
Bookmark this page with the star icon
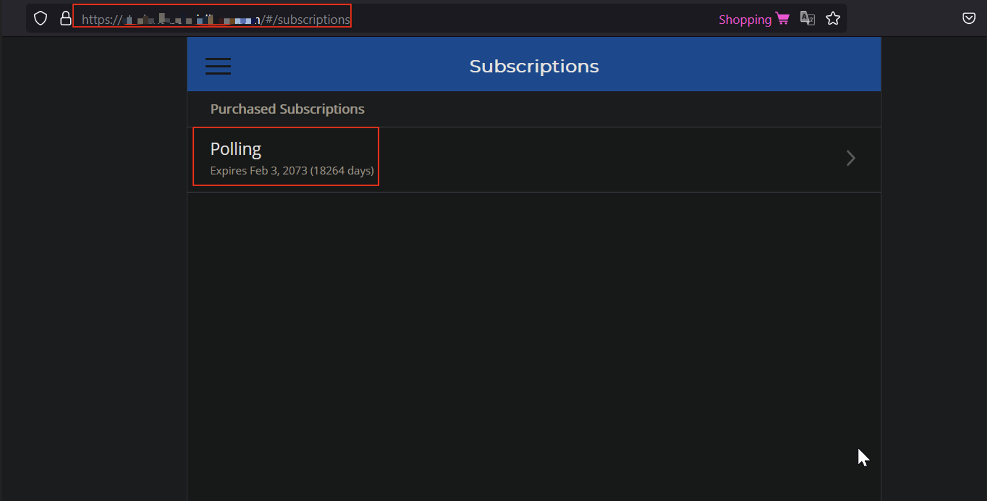[x=833, y=18]
